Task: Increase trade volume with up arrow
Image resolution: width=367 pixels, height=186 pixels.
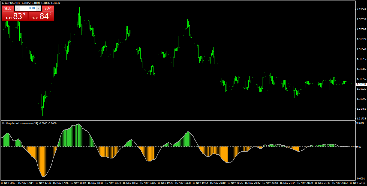Action: [x=38, y=8]
